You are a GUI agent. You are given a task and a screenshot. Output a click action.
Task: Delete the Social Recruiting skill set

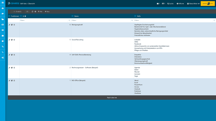click(14, 40)
